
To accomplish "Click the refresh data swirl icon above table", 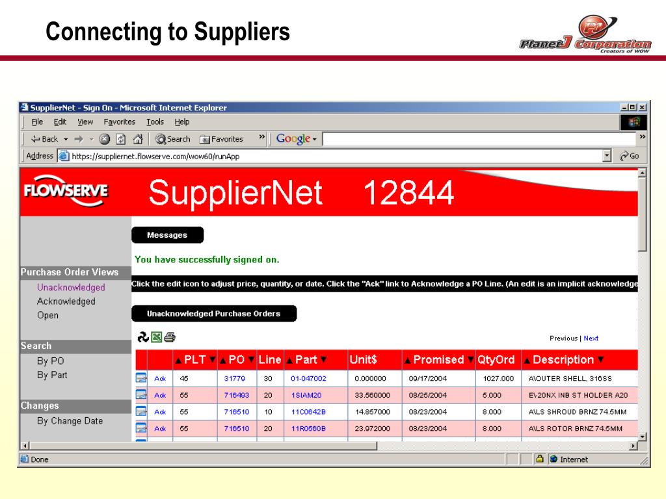I will pyautogui.click(x=142, y=337).
